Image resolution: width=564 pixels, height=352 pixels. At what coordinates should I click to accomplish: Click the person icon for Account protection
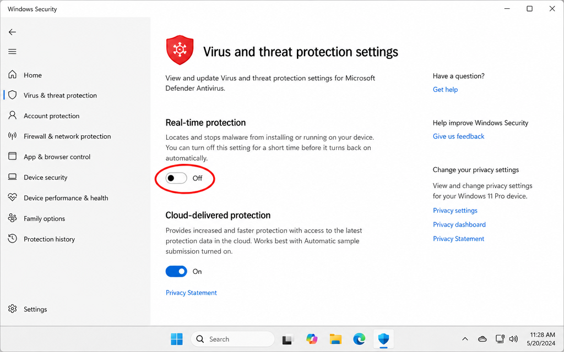[x=12, y=116]
